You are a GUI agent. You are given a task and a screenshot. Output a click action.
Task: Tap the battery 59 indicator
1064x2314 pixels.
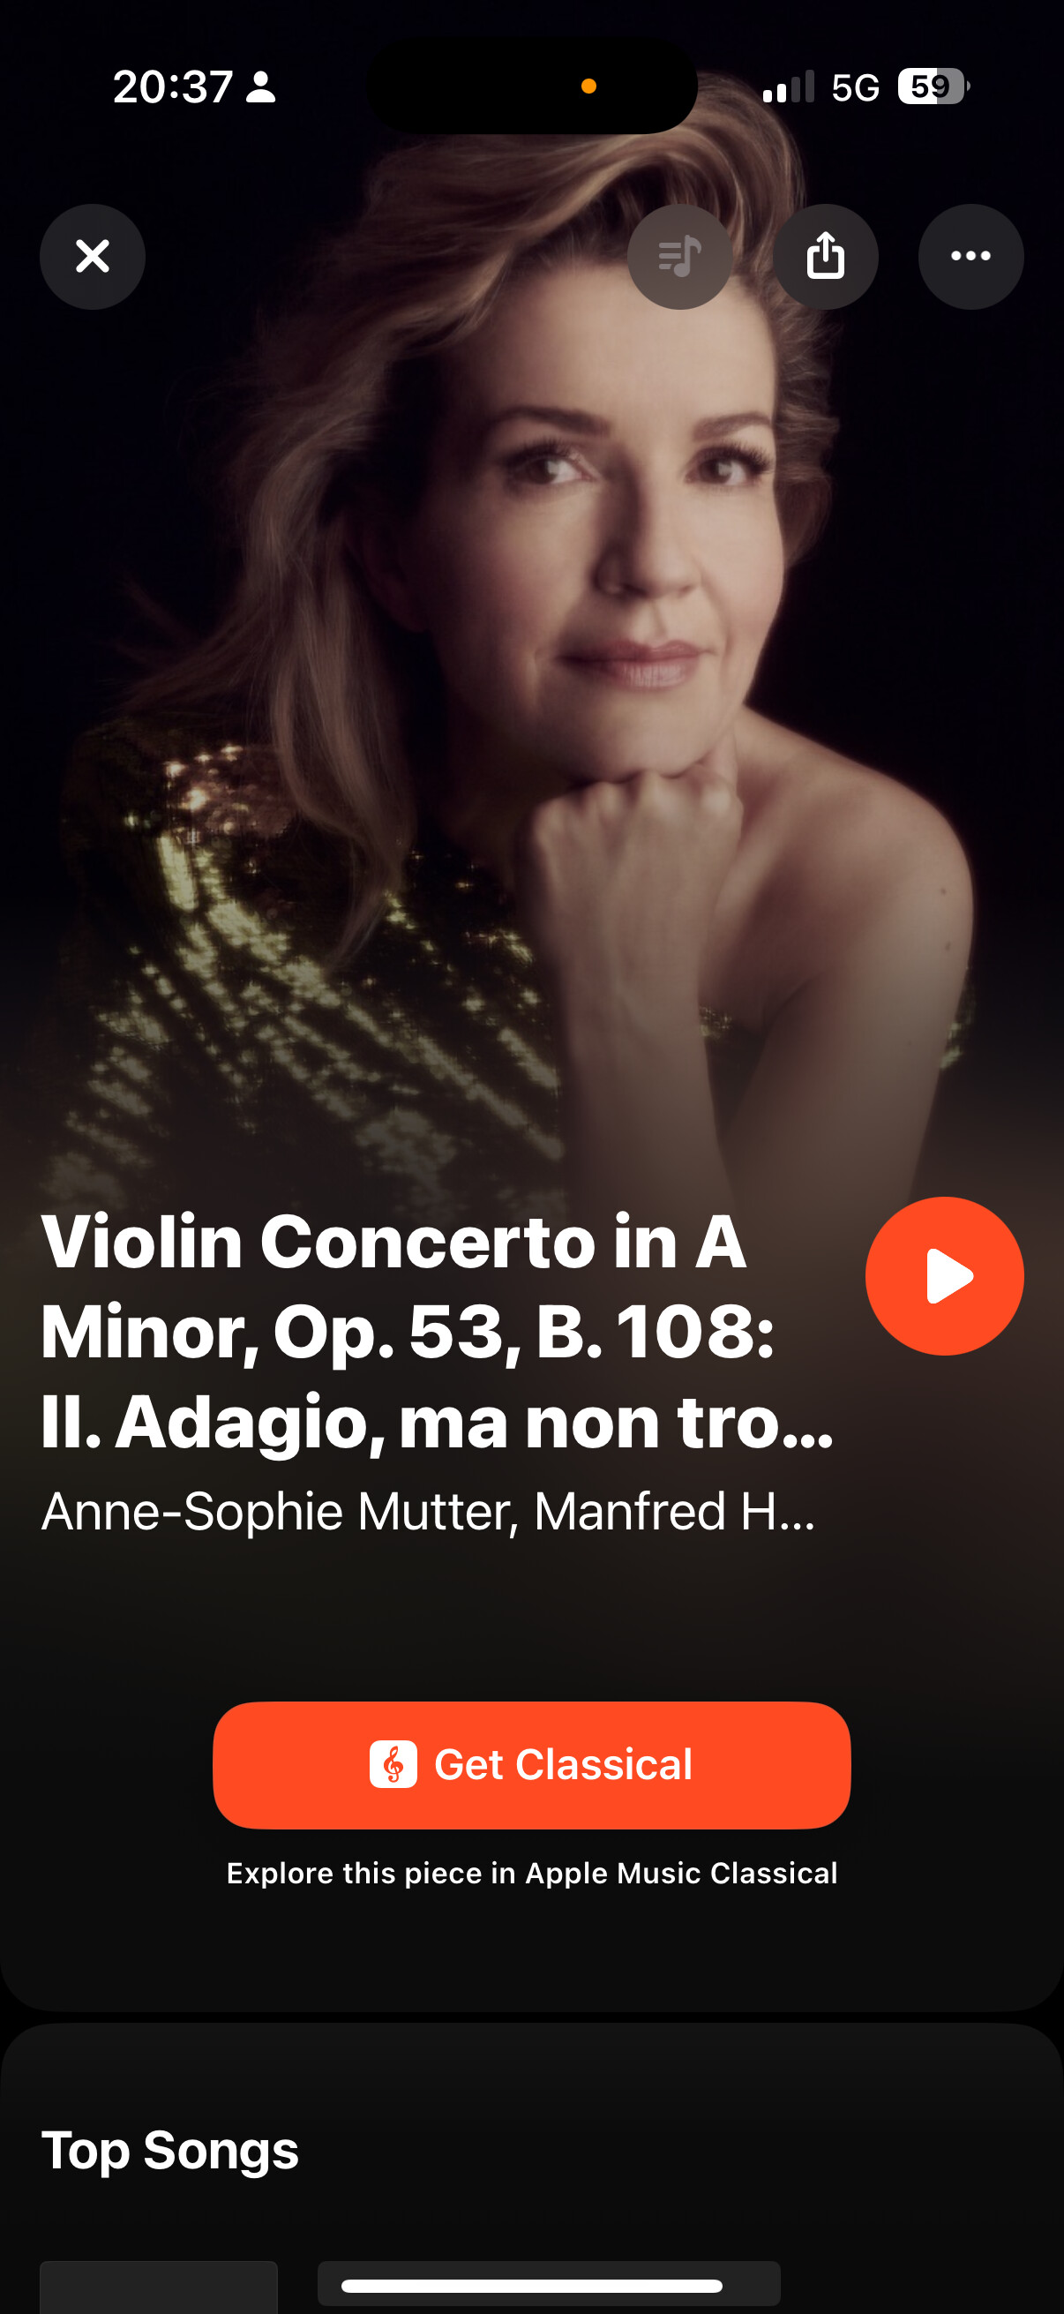[933, 86]
